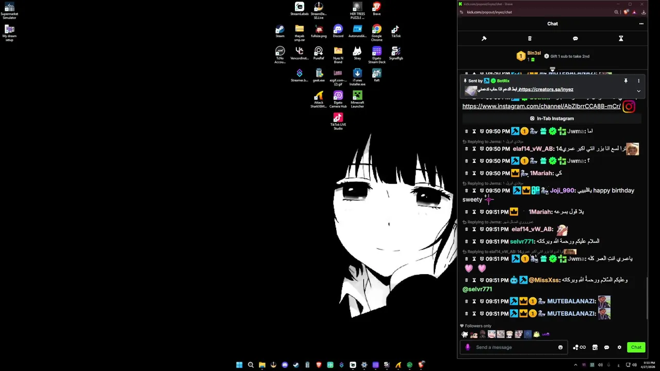Ban @MissXss using the ban icon
The height and width of the screenshot is (371, 660).
pyautogui.click(x=482, y=280)
